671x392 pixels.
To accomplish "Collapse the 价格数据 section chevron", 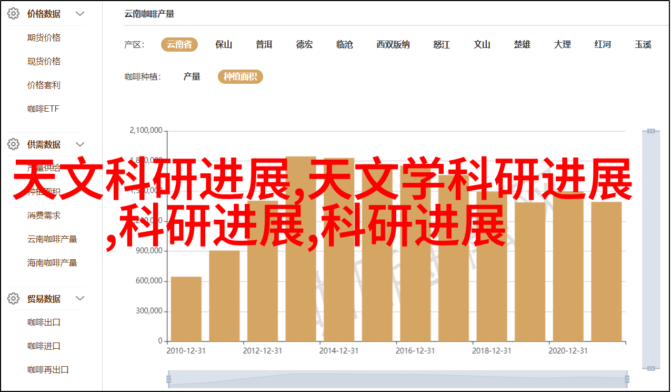I will click(x=80, y=14).
